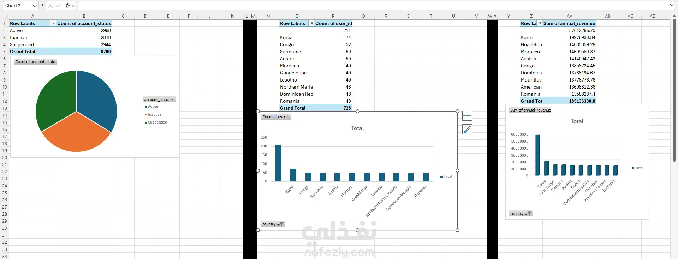Expand the formula bar chevron
The width and height of the screenshot is (678, 259).
(672, 5)
